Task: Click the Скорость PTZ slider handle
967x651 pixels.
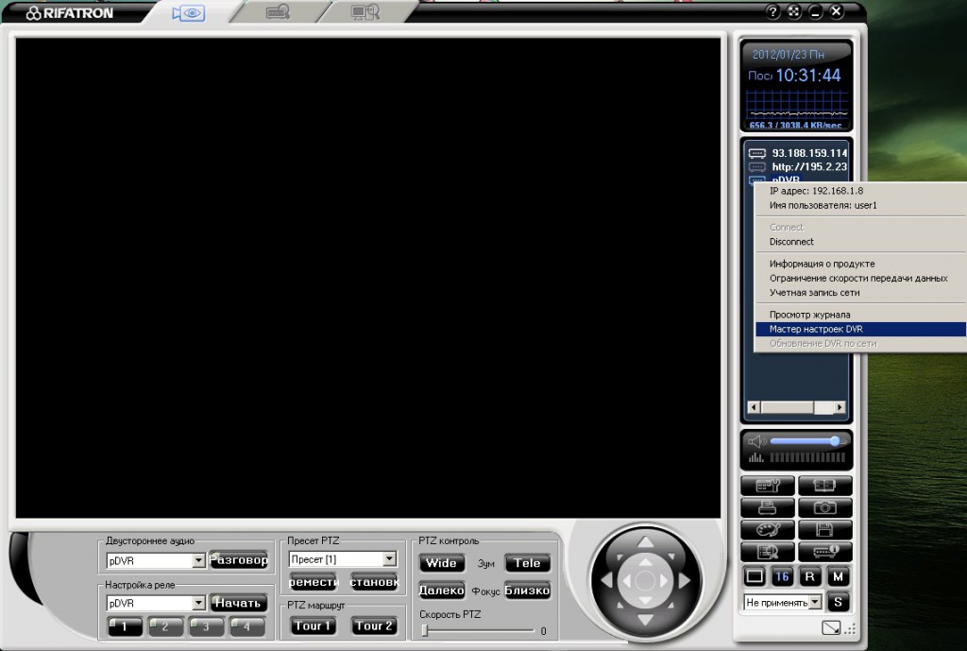Action: point(425,630)
